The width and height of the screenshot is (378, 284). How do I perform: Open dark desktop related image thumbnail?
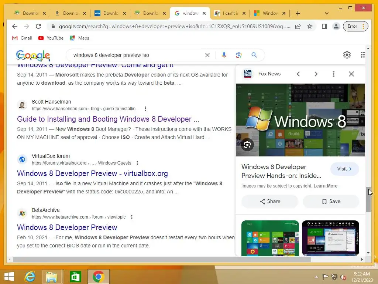click(330, 238)
